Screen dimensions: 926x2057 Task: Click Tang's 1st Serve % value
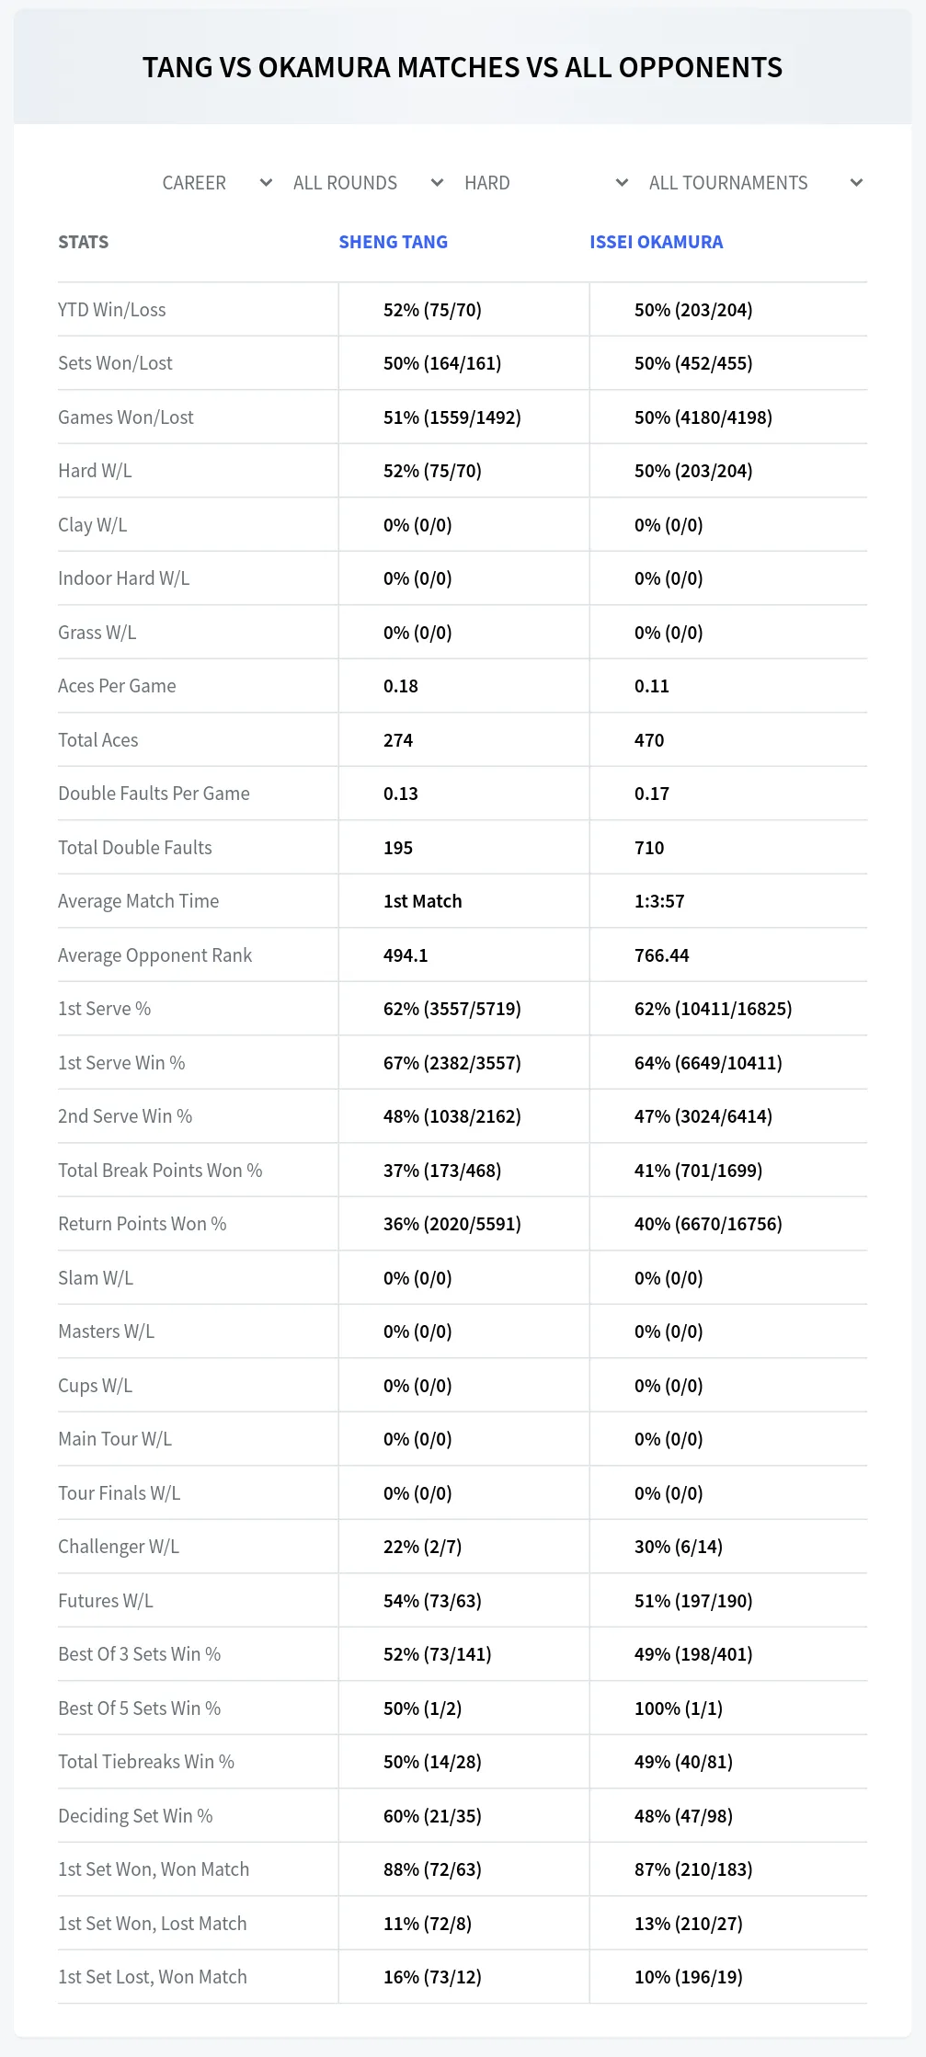pos(452,1009)
